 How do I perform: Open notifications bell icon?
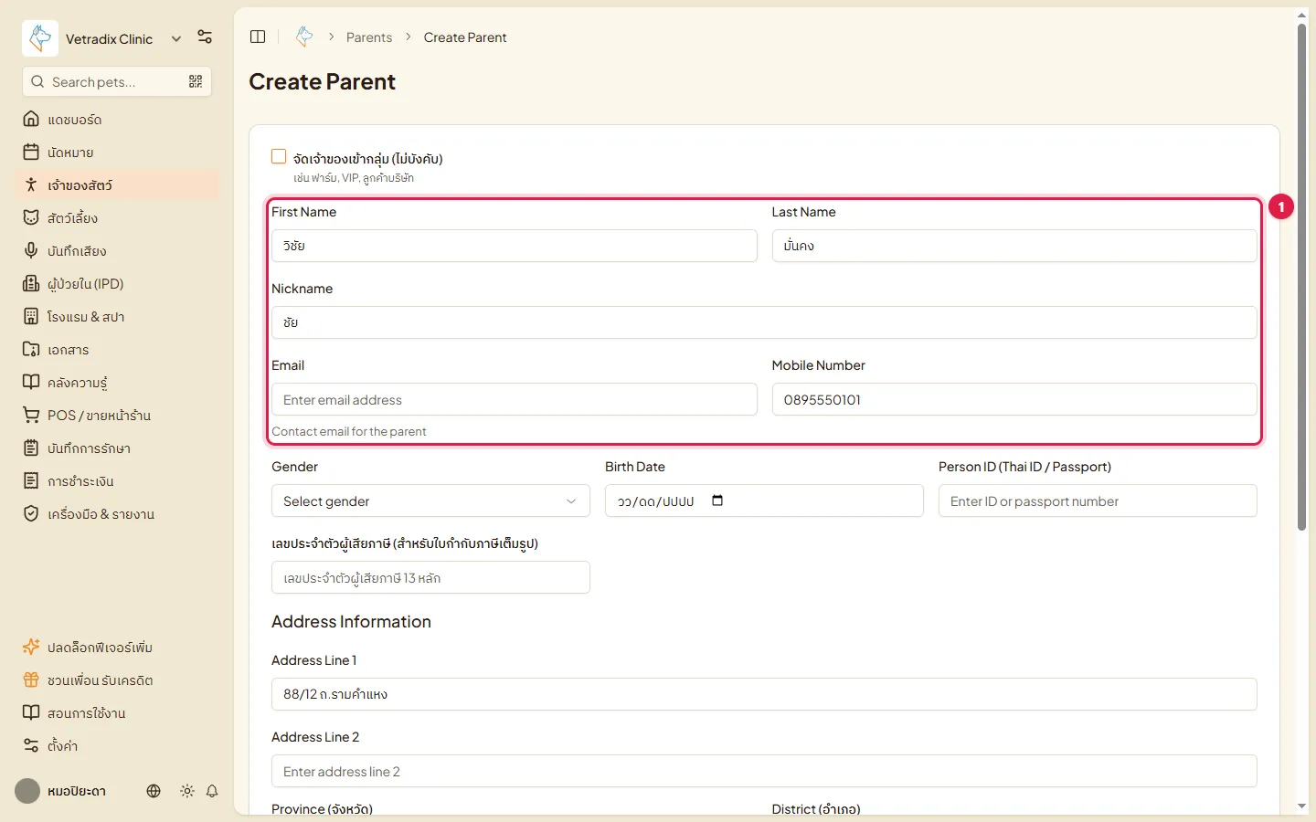pyautogui.click(x=212, y=791)
